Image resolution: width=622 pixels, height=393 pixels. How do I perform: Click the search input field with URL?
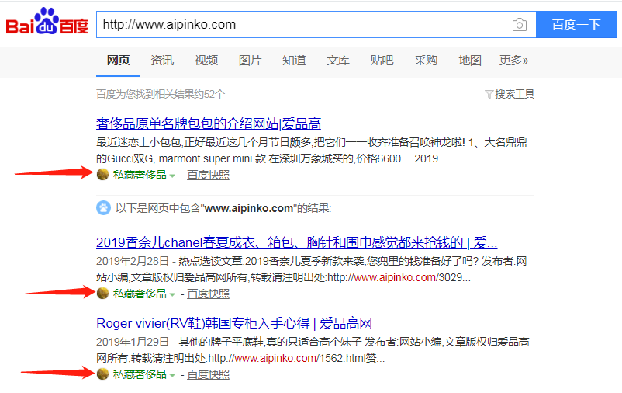tap(302, 25)
